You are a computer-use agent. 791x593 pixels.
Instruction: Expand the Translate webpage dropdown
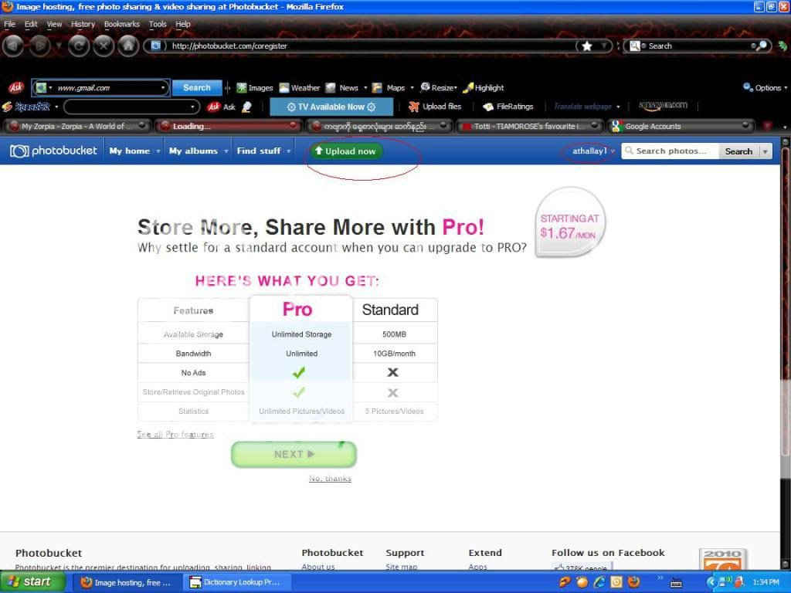[x=618, y=107]
